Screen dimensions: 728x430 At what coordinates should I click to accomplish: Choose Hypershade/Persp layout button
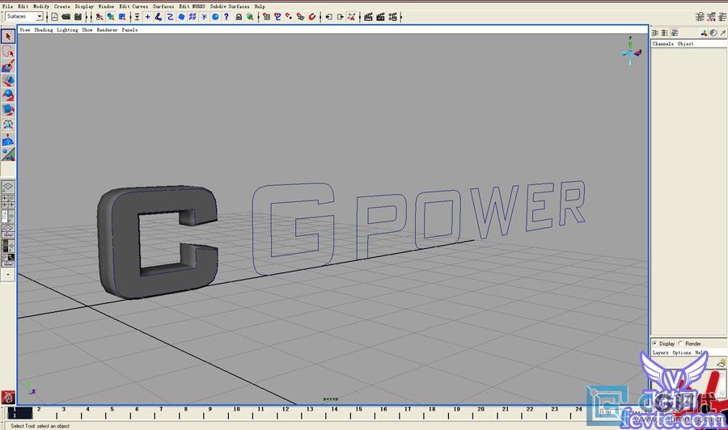point(8,246)
